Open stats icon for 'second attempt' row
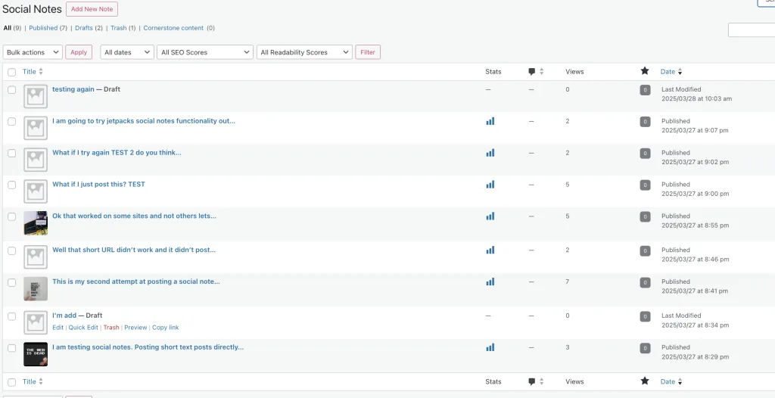This screenshot has width=775, height=398. pos(490,281)
